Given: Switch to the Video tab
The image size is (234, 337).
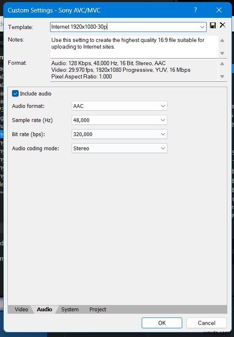Looking at the screenshot, I should [x=22, y=309].
